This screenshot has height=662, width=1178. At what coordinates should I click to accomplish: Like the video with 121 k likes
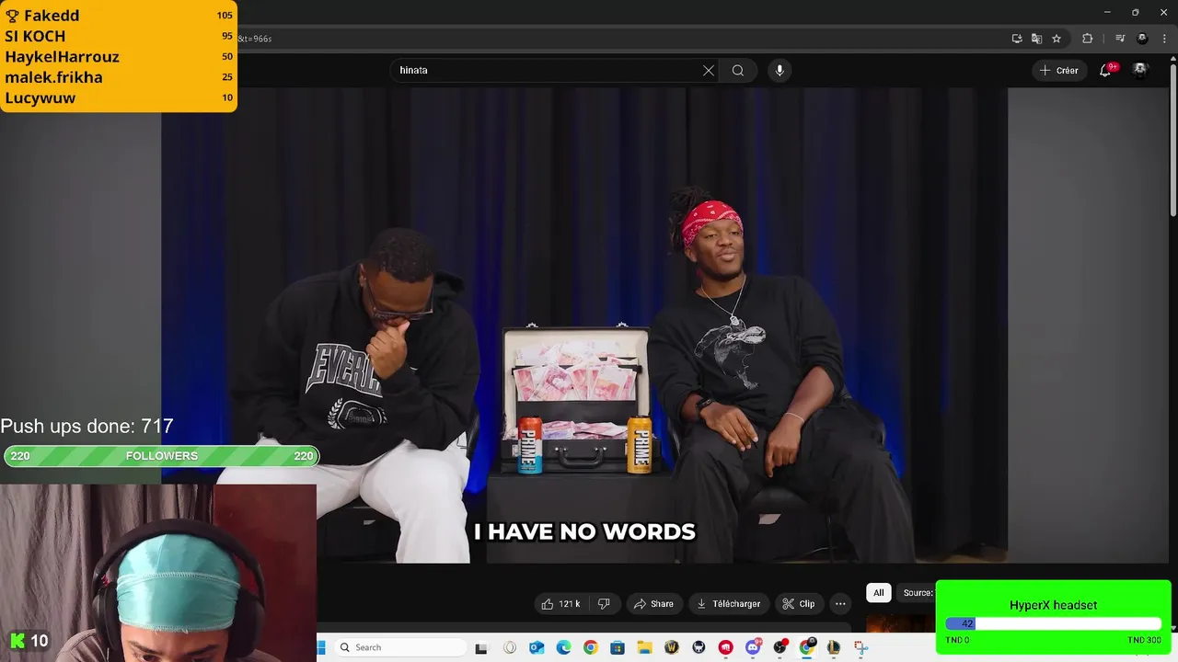click(x=560, y=604)
